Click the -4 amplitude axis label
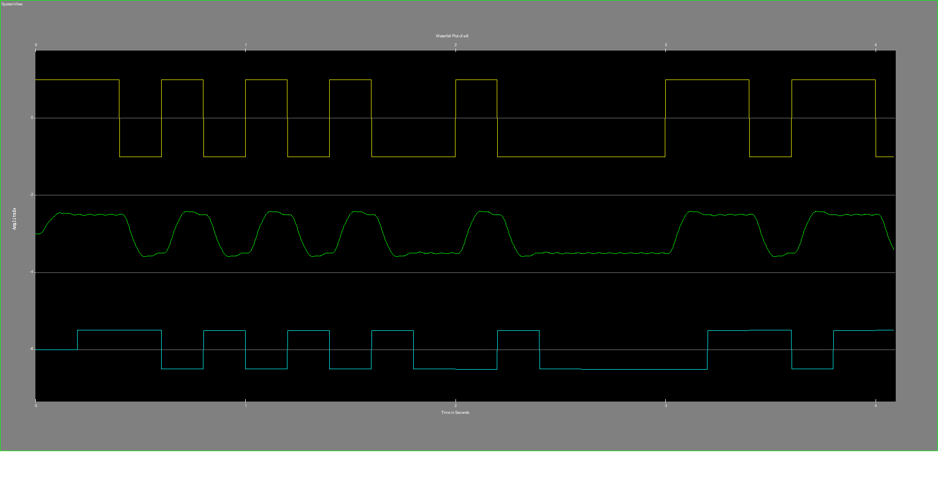 (31, 272)
